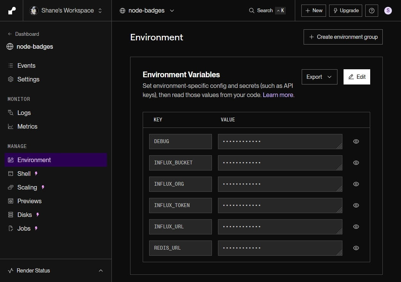The width and height of the screenshot is (401, 282).
Task: Open the help question mark icon
Action: [371, 11]
